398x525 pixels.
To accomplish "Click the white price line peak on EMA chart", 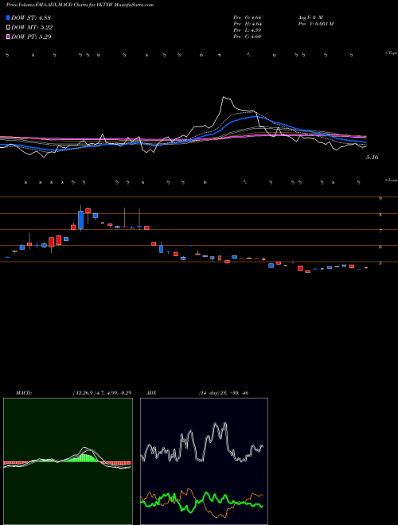I will point(224,97).
